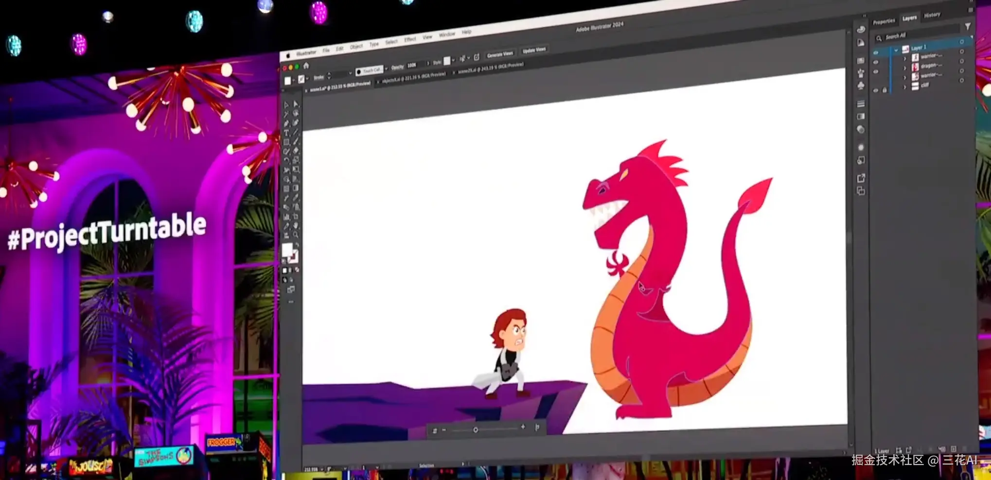Click the turntable rotation slider handle

click(476, 430)
